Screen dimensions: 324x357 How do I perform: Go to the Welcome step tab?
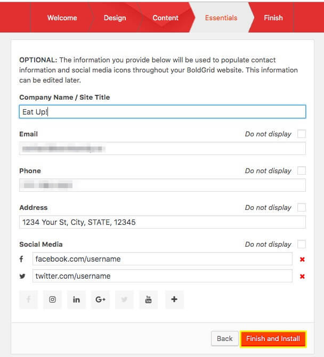[62, 18]
